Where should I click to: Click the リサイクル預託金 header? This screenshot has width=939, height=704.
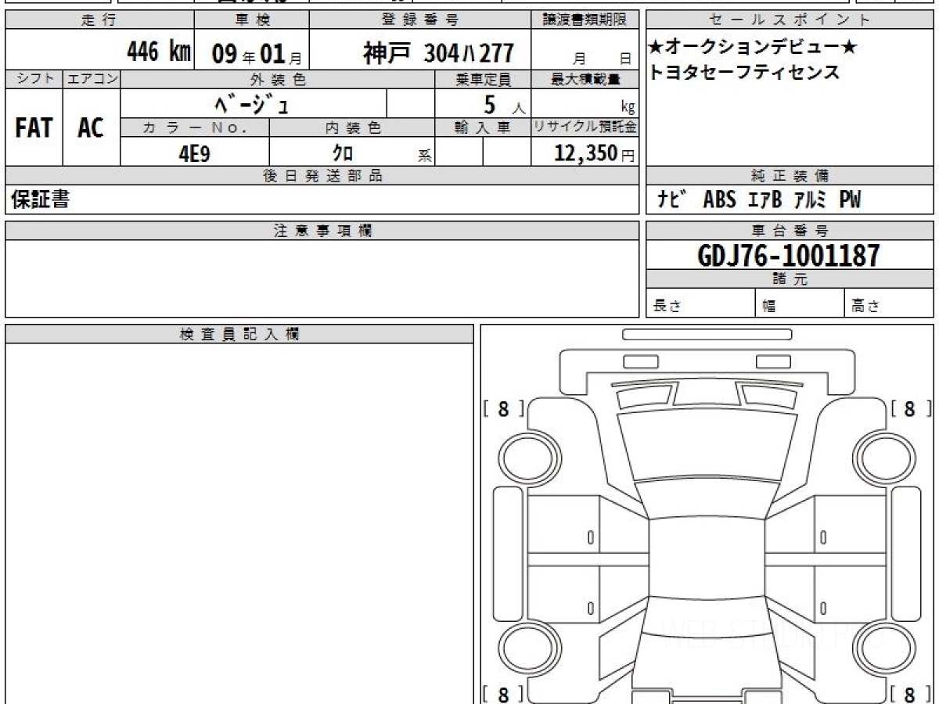pyautogui.click(x=585, y=128)
